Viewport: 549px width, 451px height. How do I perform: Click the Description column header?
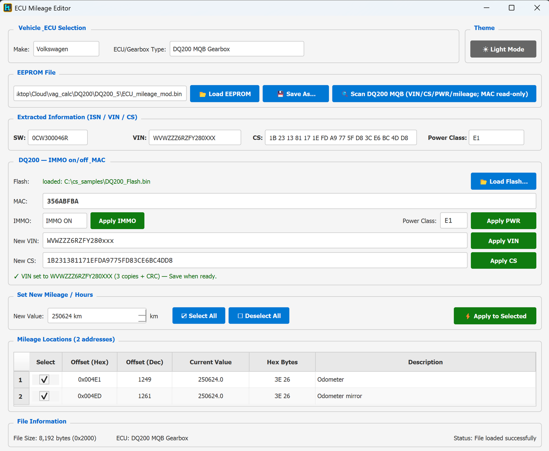point(425,362)
